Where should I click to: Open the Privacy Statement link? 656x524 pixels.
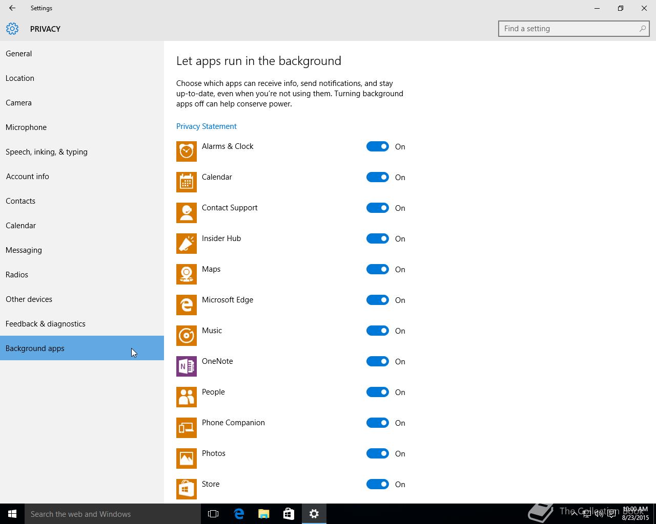[x=207, y=126]
